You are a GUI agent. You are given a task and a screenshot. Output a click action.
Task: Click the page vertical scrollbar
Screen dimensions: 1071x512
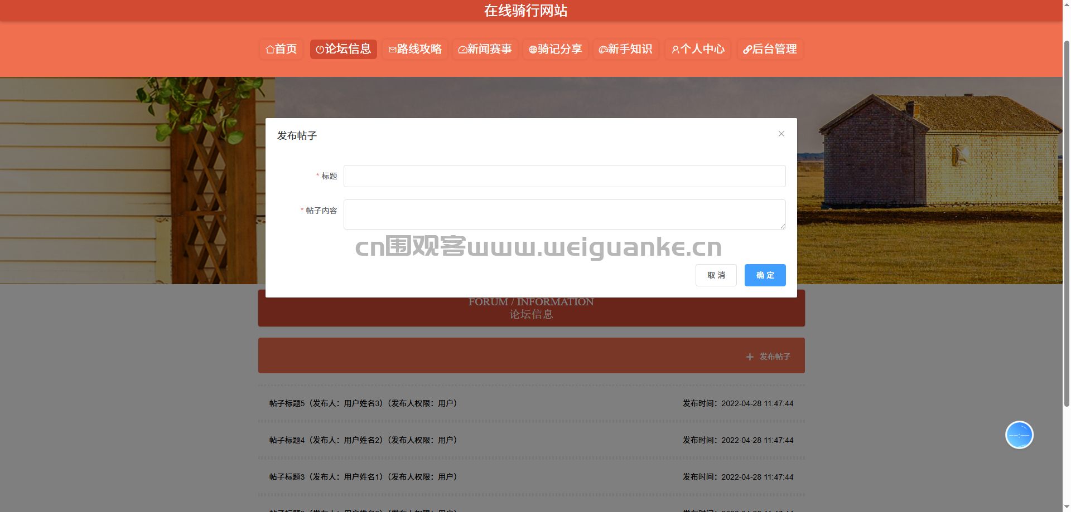coord(1067,223)
